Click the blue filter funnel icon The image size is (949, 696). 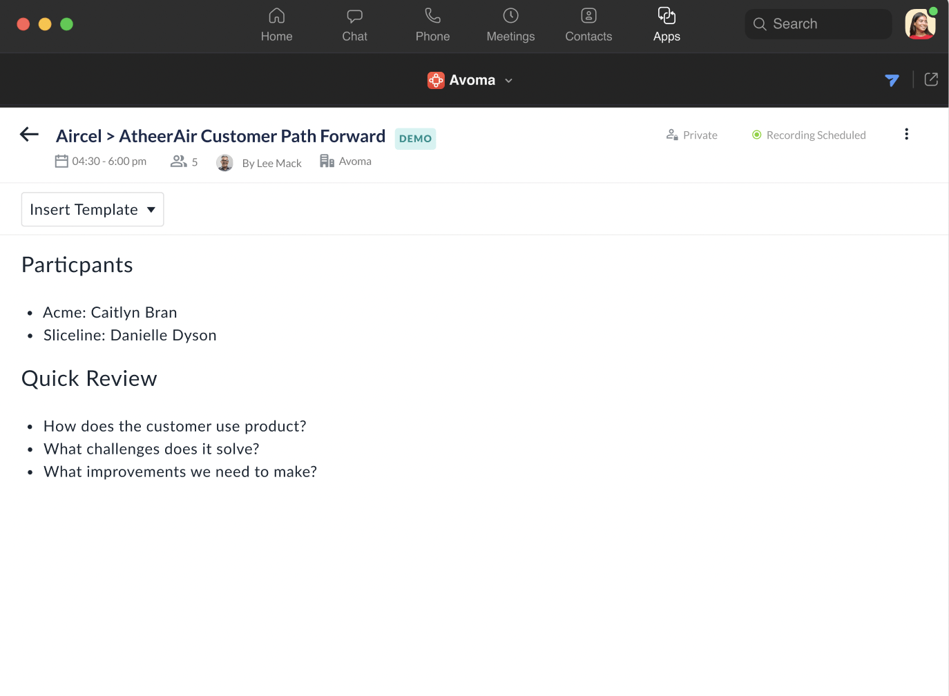tap(892, 80)
